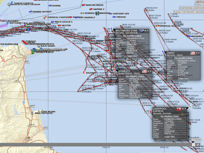204x153 pixels.
Task: Click the ETA value 03/31-13:00 in CINDY popup
Action: [183, 73]
